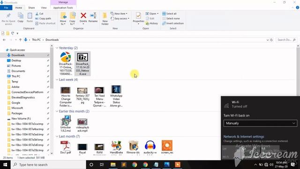Select How to Change Computer Folder video
300x169 pixels.
pyautogui.click(x=66, y=96)
